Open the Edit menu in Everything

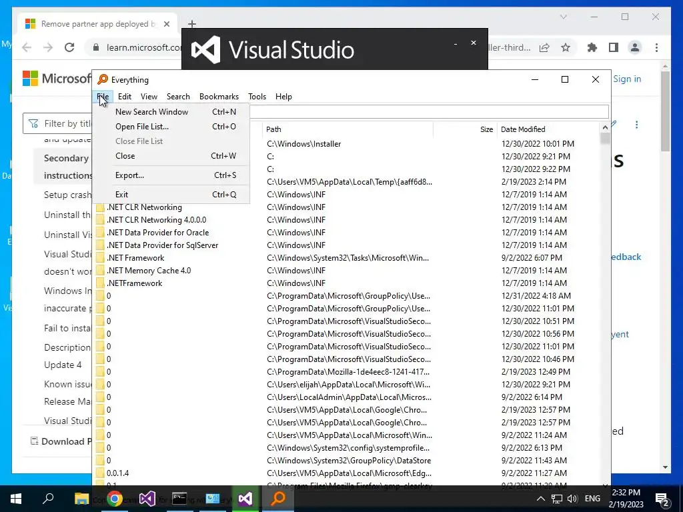click(125, 97)
